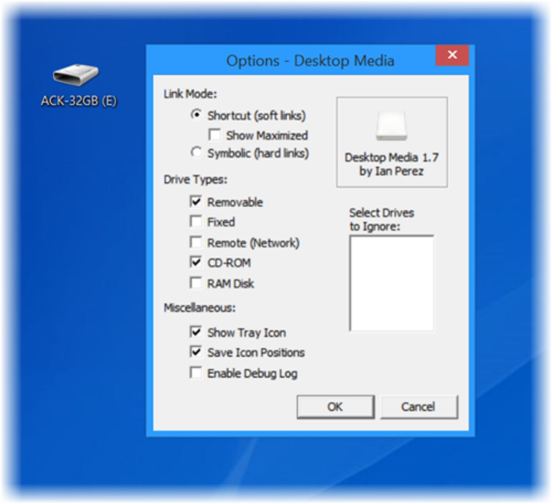Click the Desktop Media drive logo icon

click(x=391, y=126)
